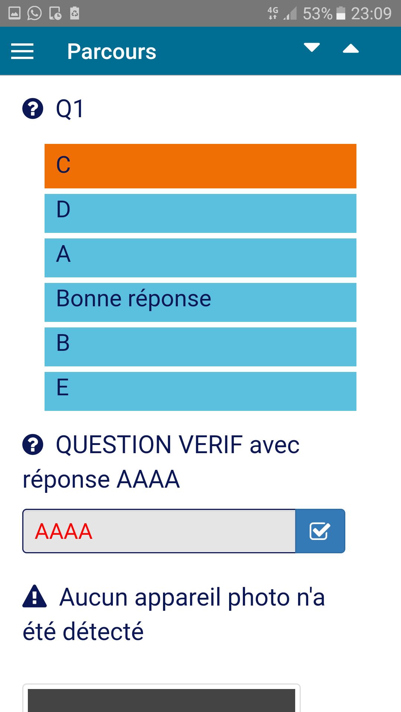Click the QUESTION VERIF question mark icon

click(33, 445)
